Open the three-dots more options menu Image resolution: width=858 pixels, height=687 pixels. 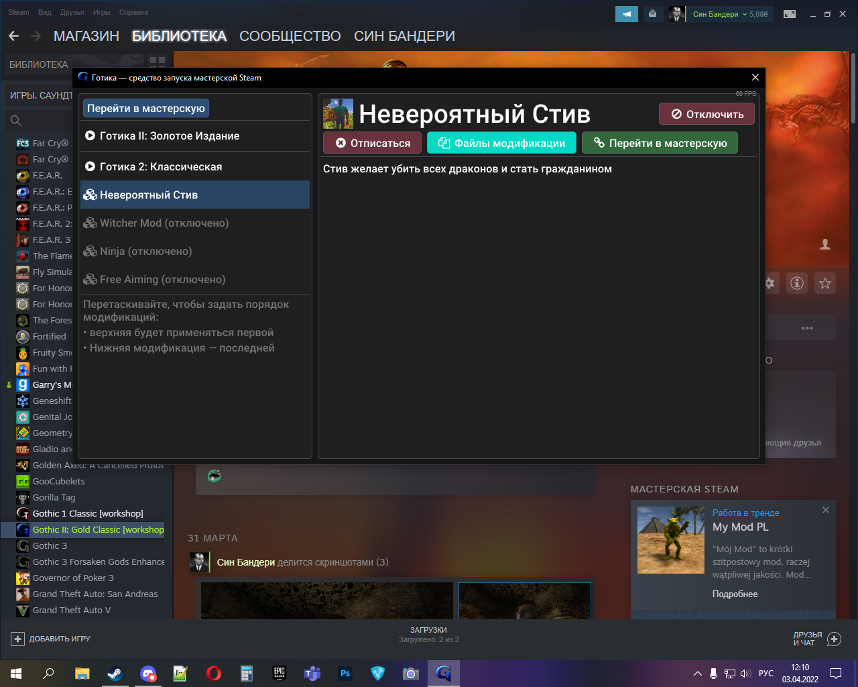click(807, 328)
